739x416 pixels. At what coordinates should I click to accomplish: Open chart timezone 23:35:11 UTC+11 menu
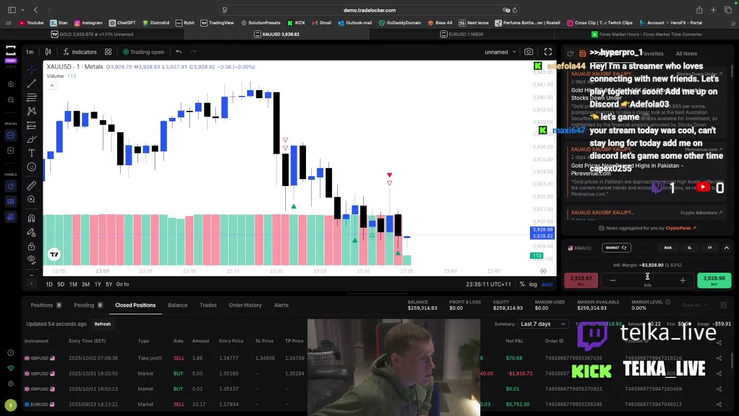(488, 284)
